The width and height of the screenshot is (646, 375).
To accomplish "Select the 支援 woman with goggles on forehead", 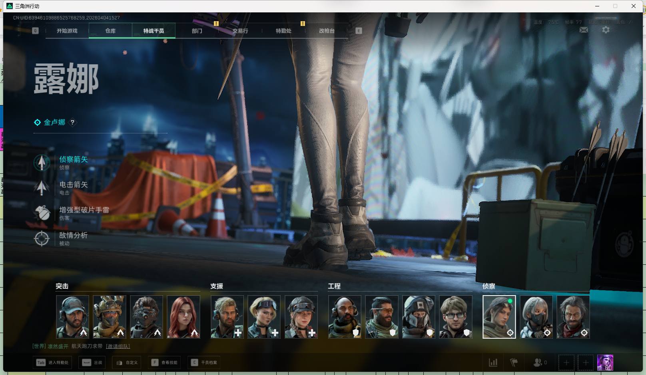I will [x=264, y=317].
